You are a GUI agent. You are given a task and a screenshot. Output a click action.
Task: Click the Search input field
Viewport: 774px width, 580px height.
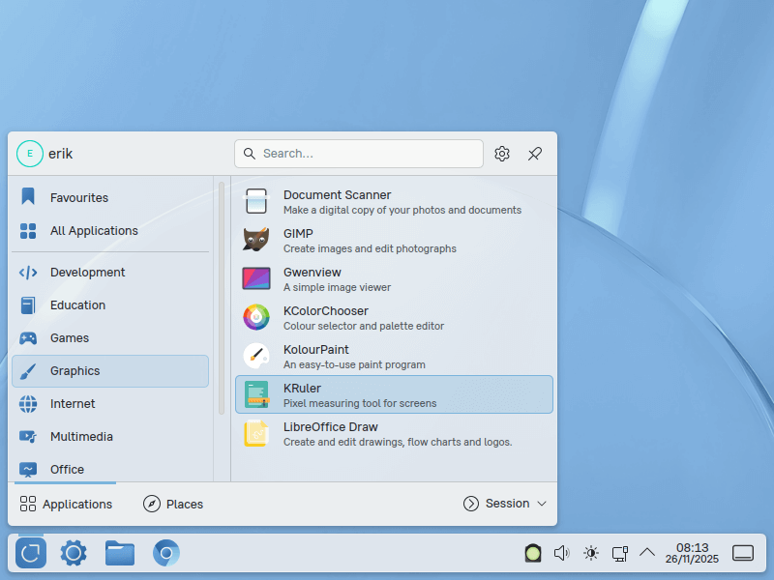[x=368, y=154]
